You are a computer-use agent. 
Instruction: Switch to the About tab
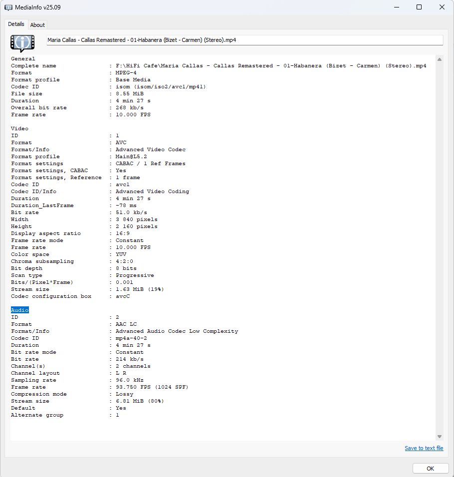37,24
